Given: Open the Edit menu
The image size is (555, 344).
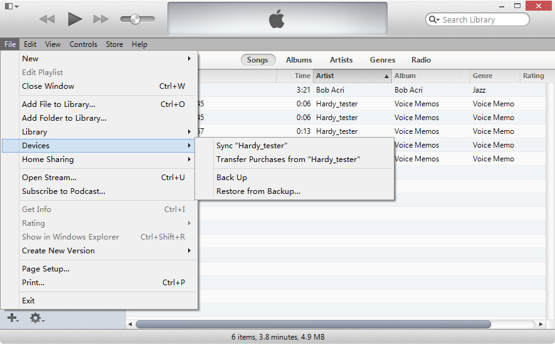Looking at the screenshot, I should [x=30, y=44].
